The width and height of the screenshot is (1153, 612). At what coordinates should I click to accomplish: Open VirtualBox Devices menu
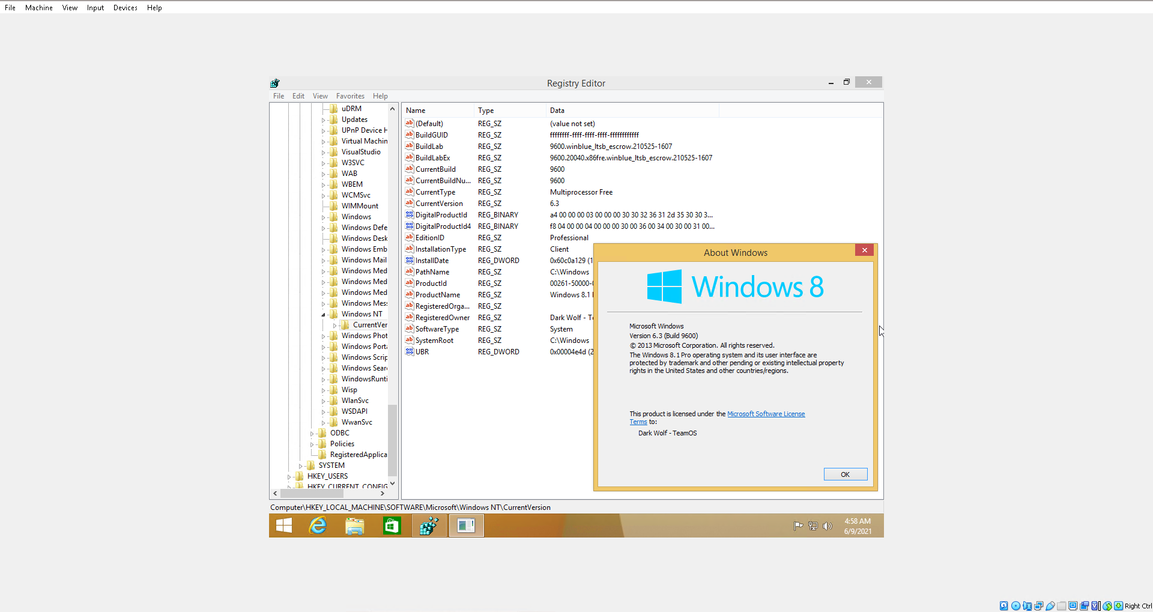pos(126,8)
